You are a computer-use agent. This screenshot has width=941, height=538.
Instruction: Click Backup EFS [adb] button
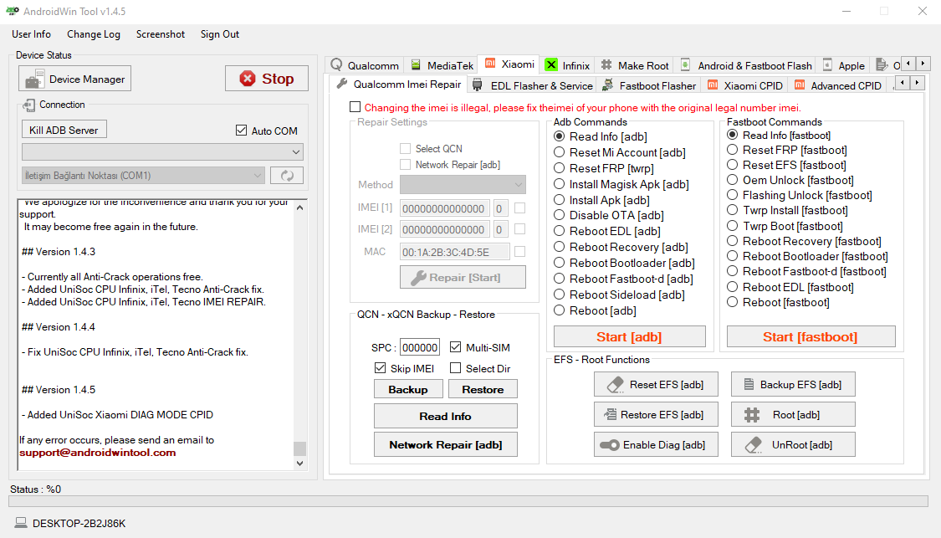pos(793,384)
